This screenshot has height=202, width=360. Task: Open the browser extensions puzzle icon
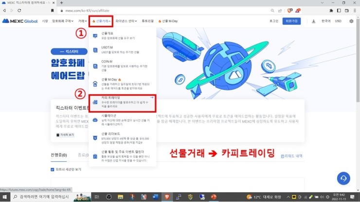click(x=331, y=11)
